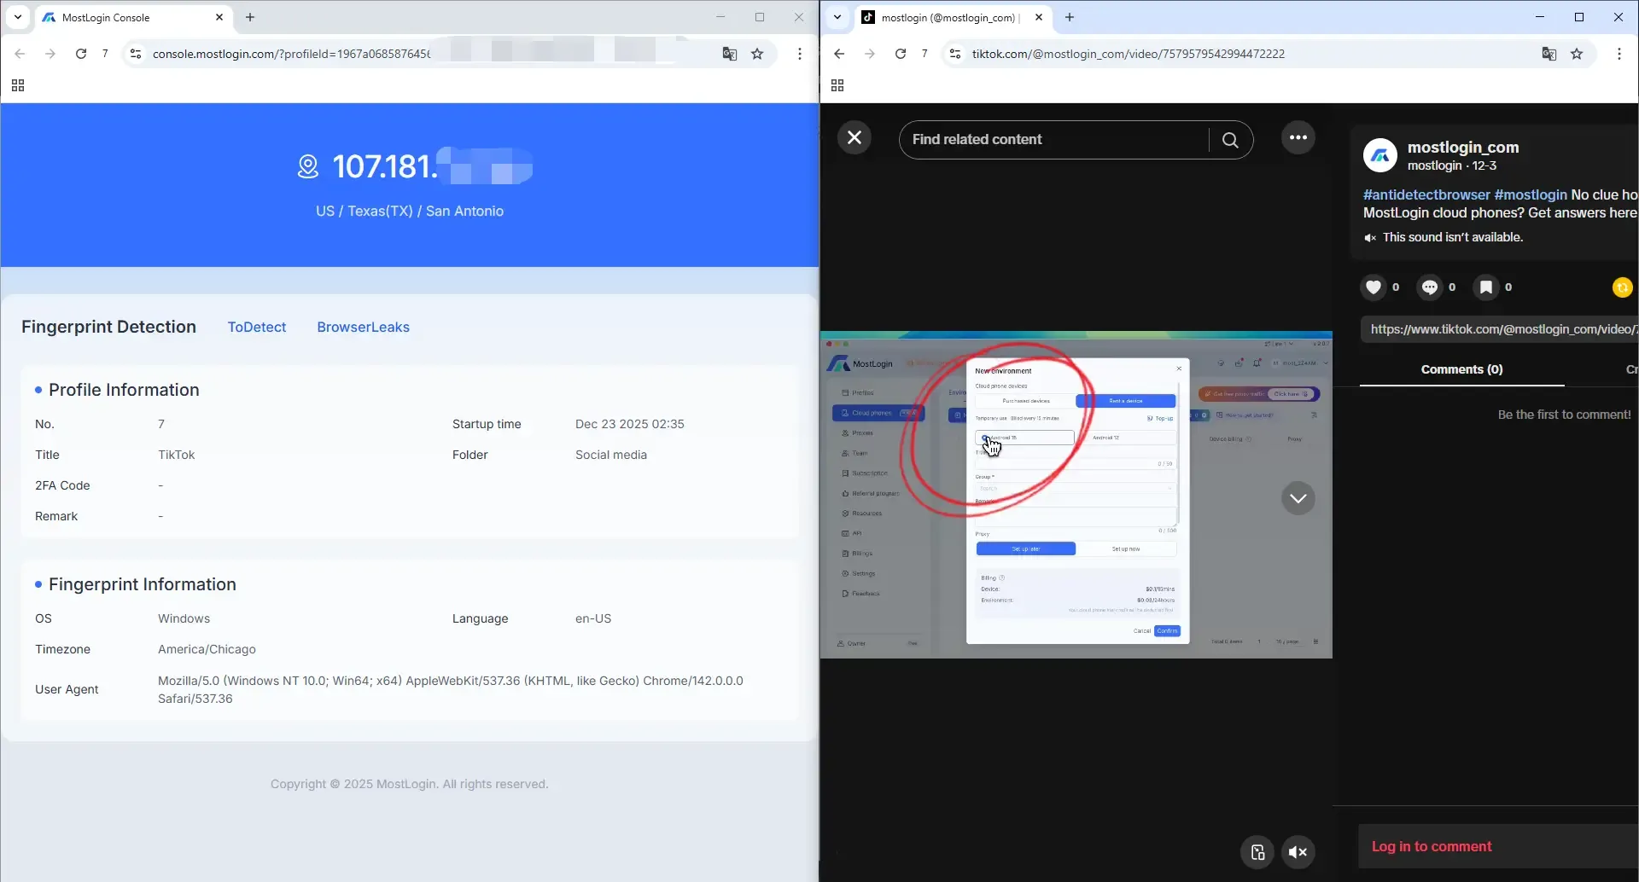The height and width of the screenshot is (882, 1639).
Task: Open the three-dot more options menu above the video
Action: tap(1298, 137)
